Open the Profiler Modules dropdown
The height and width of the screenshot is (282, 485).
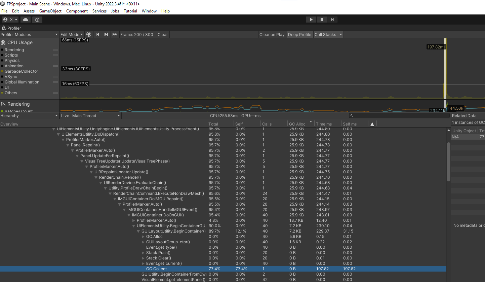pyautogui.click(x=29, y=34)
